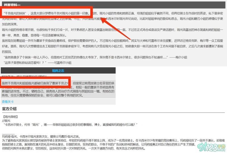
Task: Select the quote attributed to 梅尔小姐
Action: 95,57
